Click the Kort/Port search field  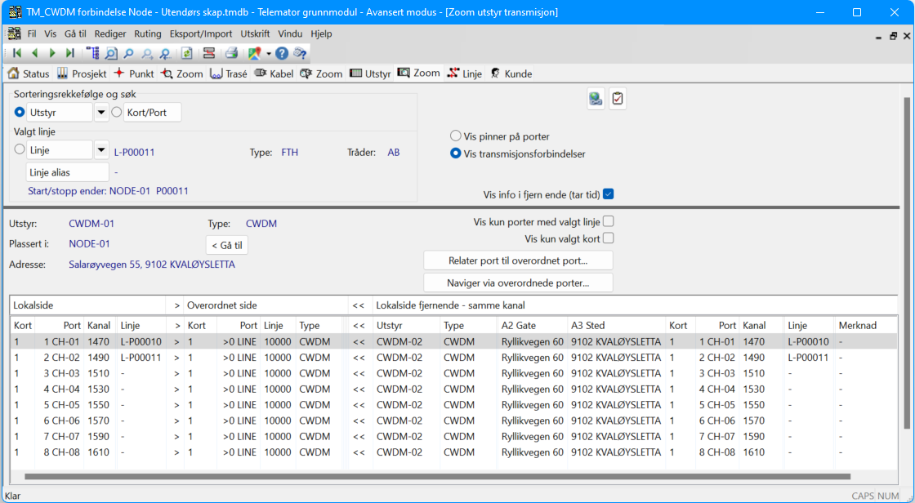point(152,112)
